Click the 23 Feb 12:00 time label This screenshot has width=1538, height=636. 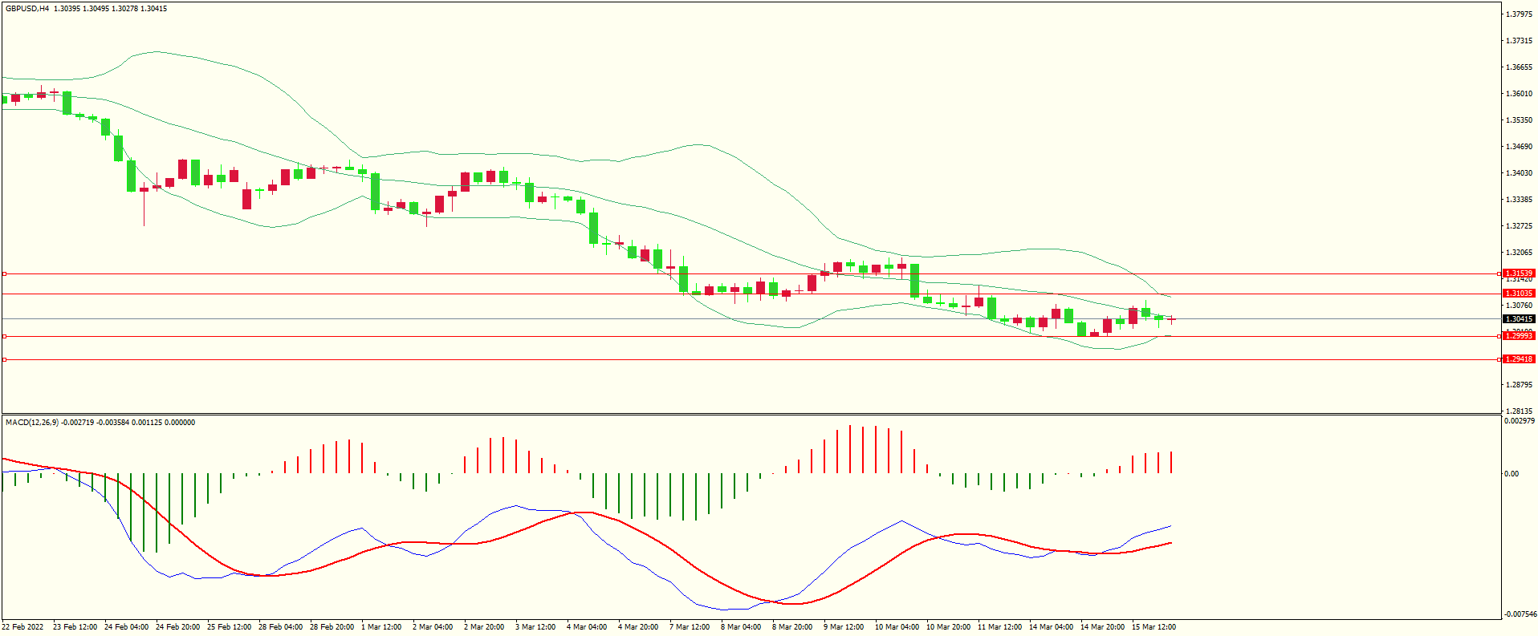(x=75, y=627)
